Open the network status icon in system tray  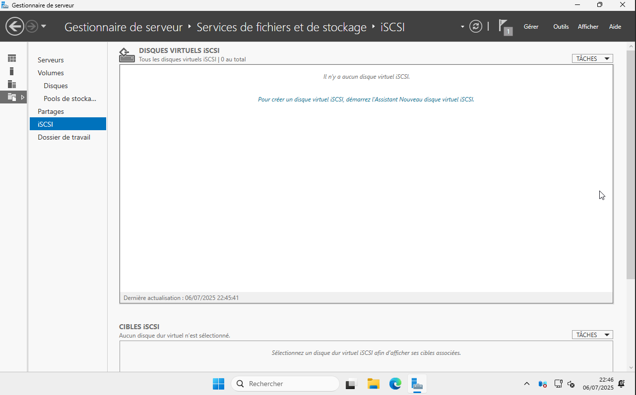point(558,384)
